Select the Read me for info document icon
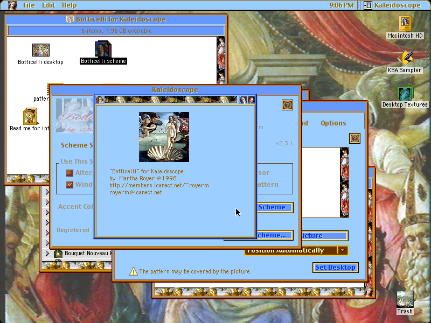431x323 pixels. (30, 116)
